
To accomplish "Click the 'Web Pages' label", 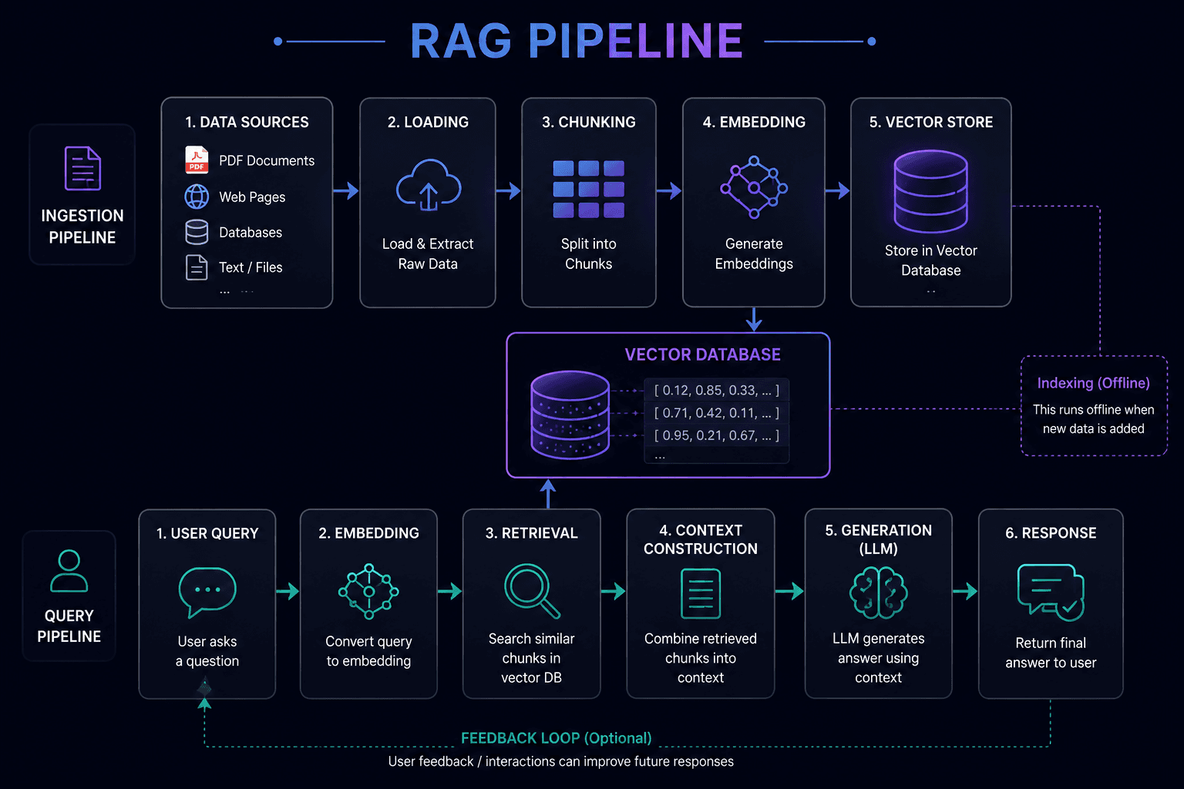I will (x=252, y=196).
